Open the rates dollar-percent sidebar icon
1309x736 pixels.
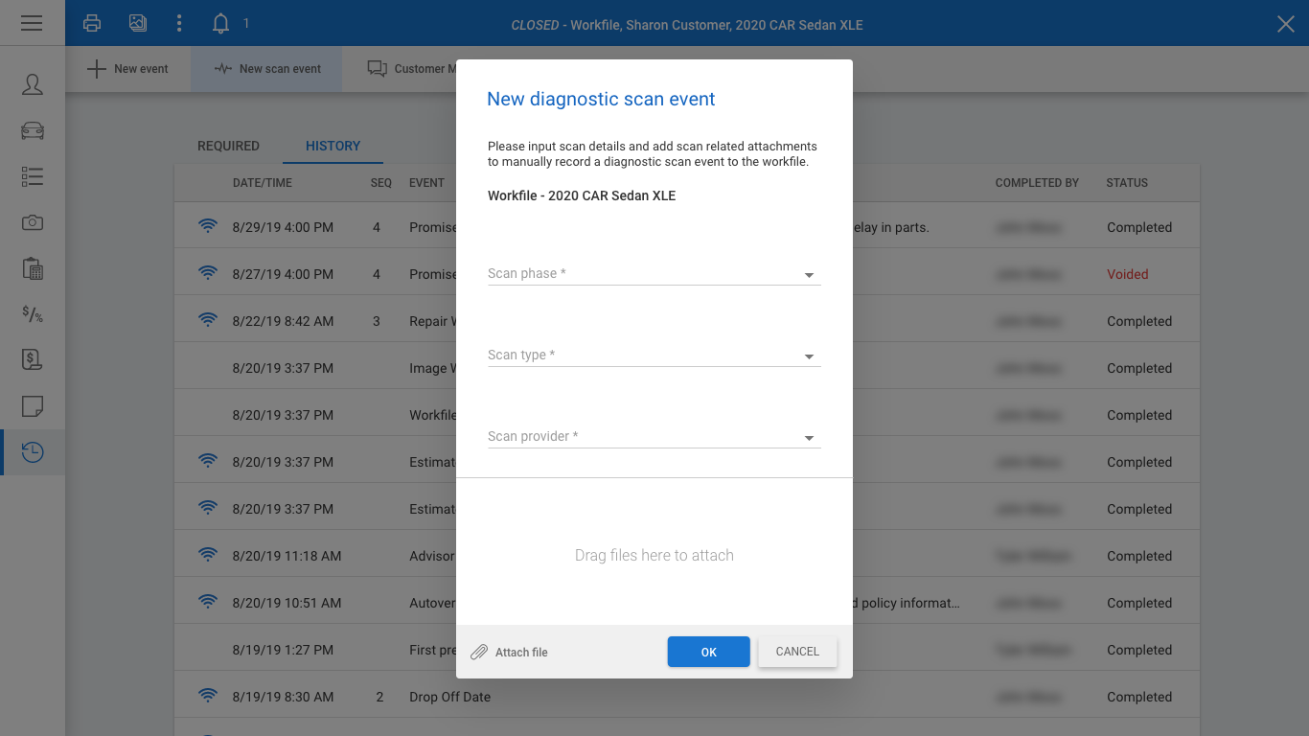point(33,314)
